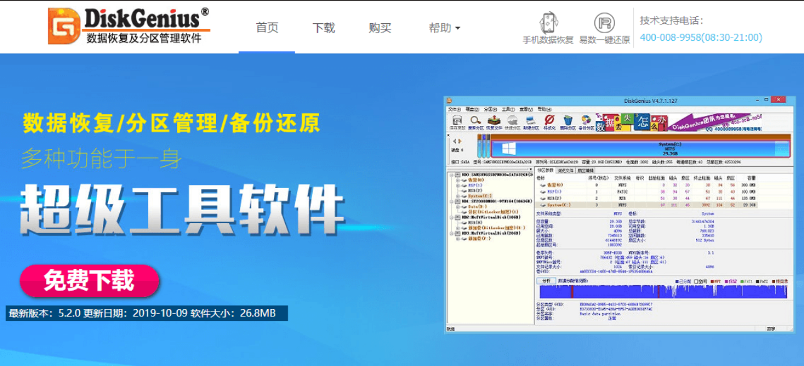Click 备份分区 icon in the screenshot toolbar
The width and height of the screenshot is (804, 366).
(x=586, y=122)
